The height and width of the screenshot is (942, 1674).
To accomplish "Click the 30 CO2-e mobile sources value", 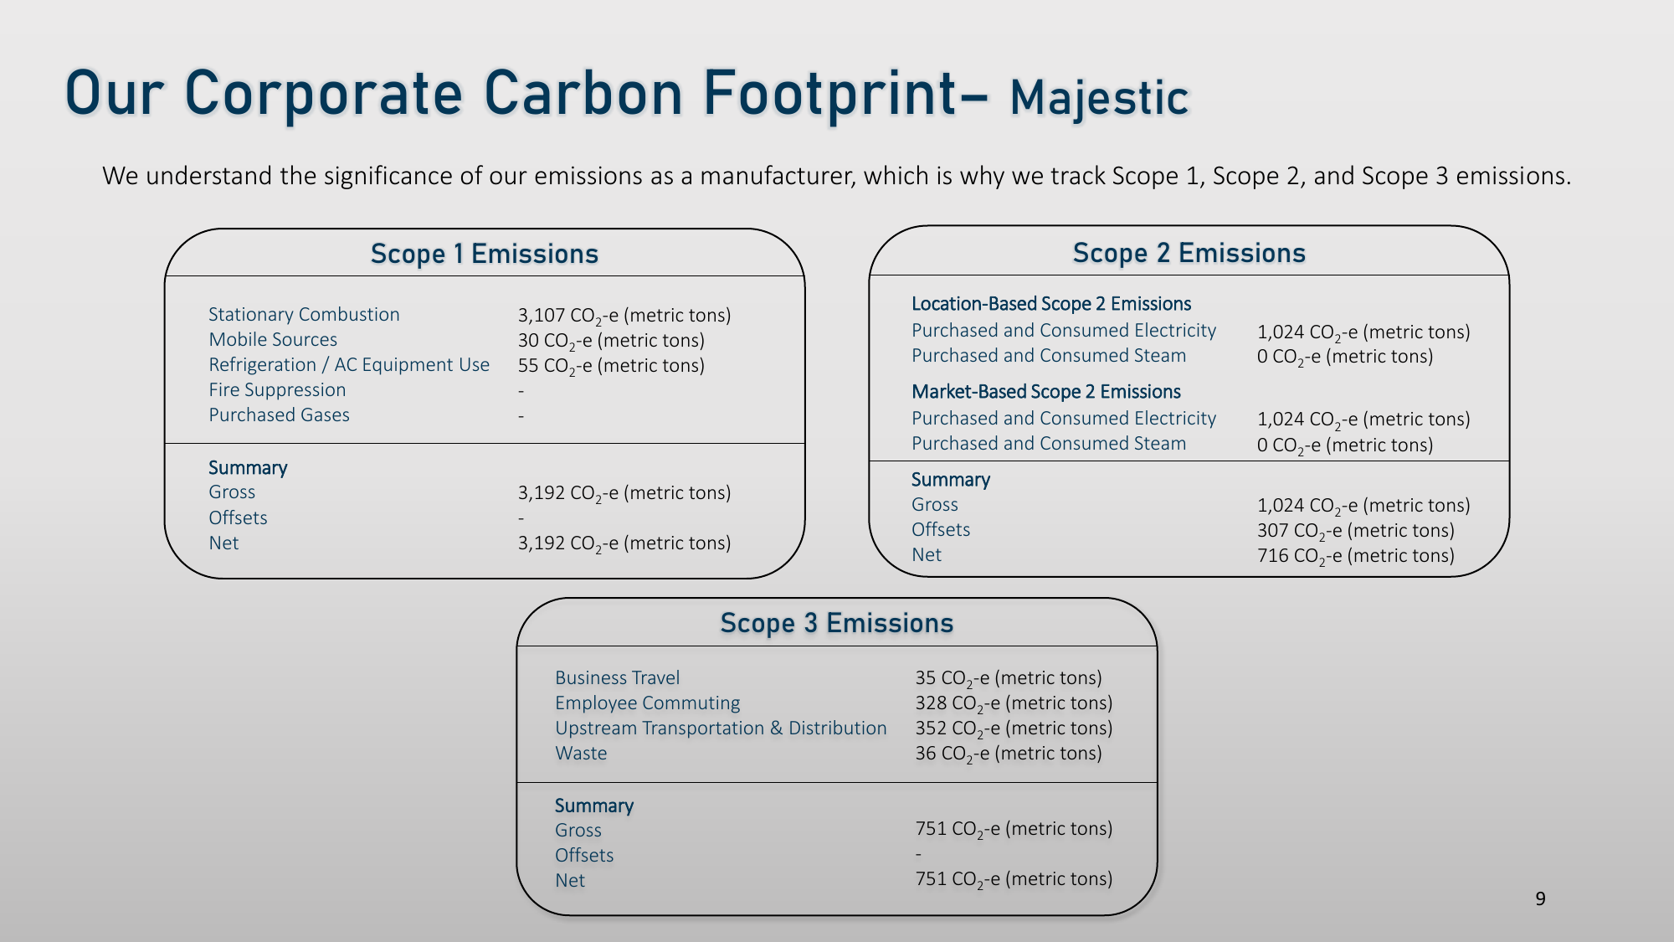I will tap(611, 341).
